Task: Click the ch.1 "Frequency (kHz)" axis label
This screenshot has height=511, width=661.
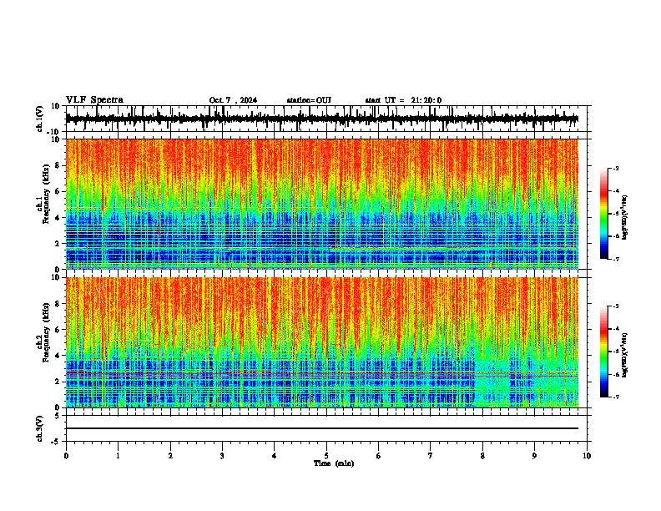Action: pos(47,195)
